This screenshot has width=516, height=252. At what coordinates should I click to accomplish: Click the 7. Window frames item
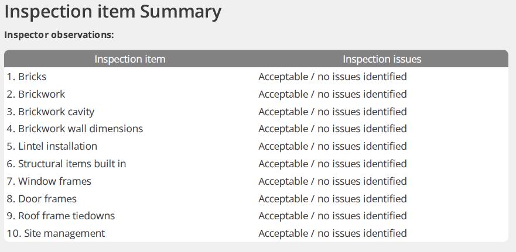pos(49,181)
